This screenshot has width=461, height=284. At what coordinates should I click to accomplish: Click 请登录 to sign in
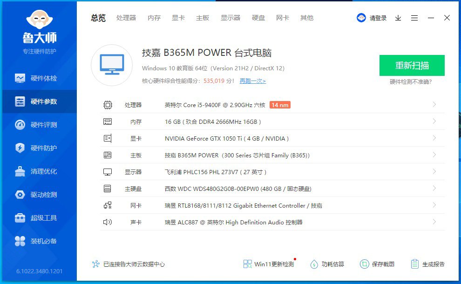click(x=378, y=18)
